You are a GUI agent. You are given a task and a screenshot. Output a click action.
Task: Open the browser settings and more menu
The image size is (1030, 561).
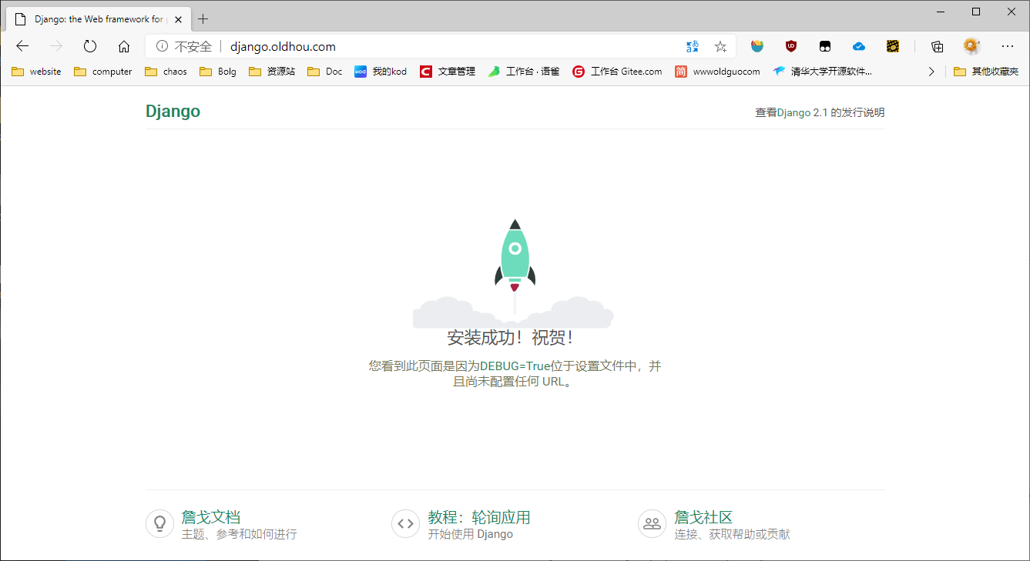click(x=1008, y=46)
